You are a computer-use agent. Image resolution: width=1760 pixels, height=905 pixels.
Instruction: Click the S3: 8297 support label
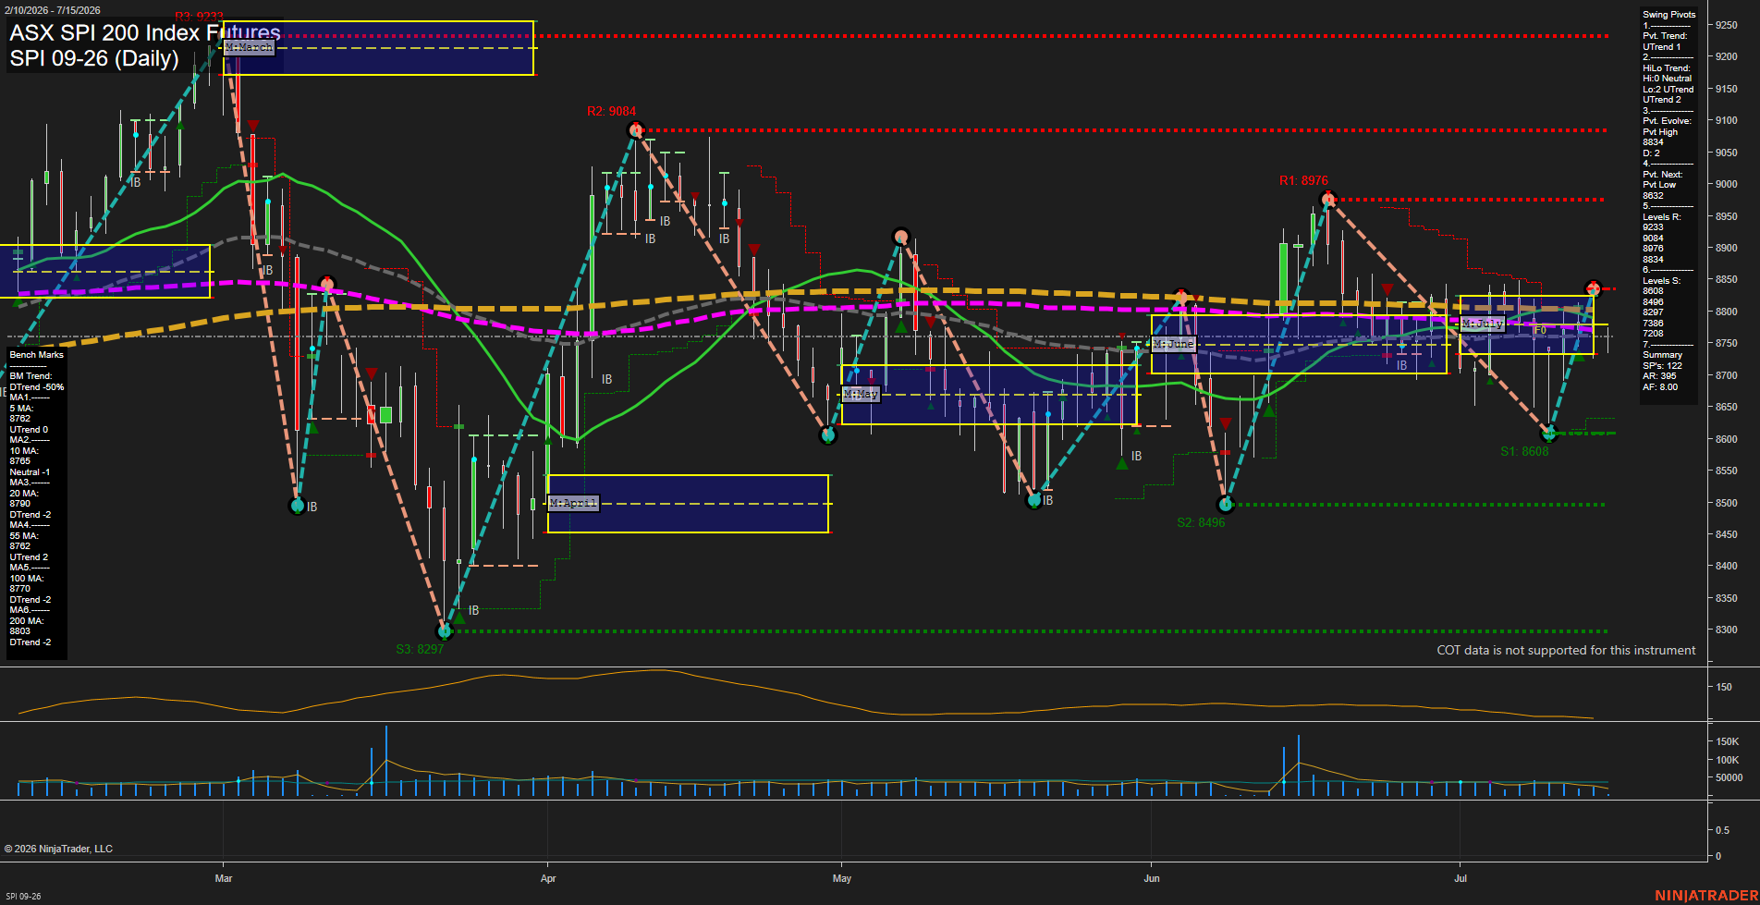tap(420, 649)
